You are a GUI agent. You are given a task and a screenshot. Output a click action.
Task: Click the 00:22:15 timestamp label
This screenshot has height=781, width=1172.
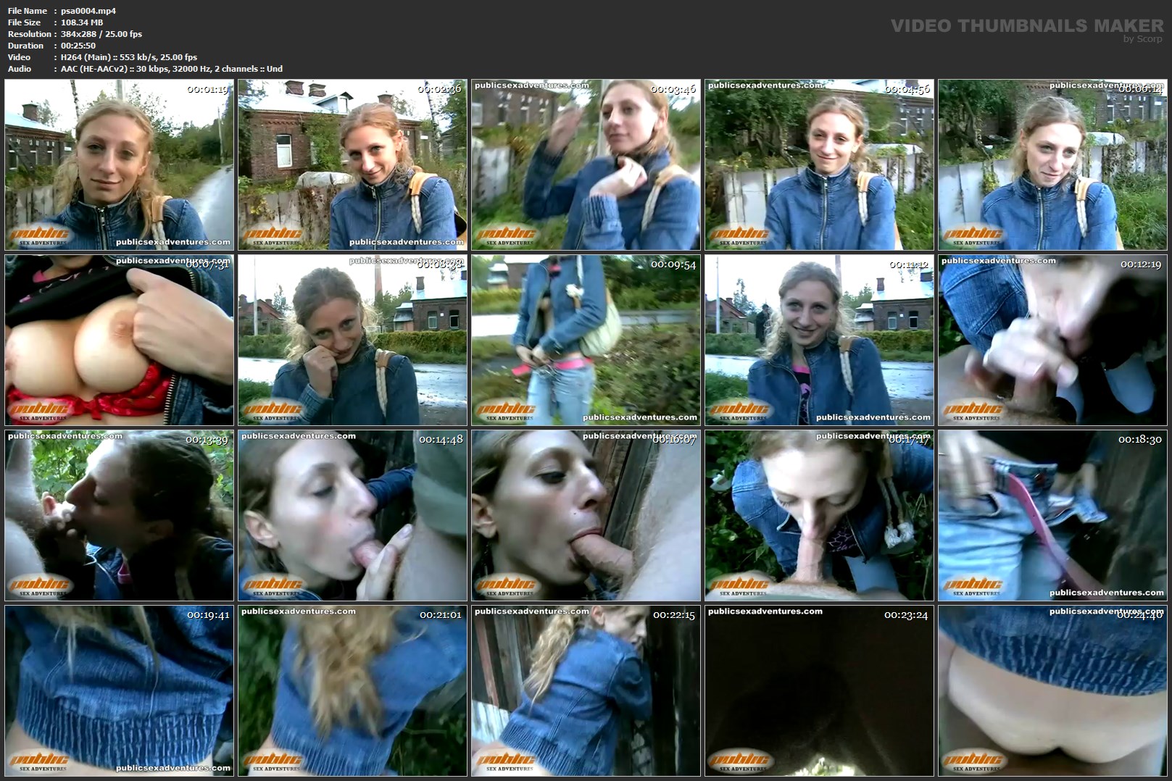[673, 615]
